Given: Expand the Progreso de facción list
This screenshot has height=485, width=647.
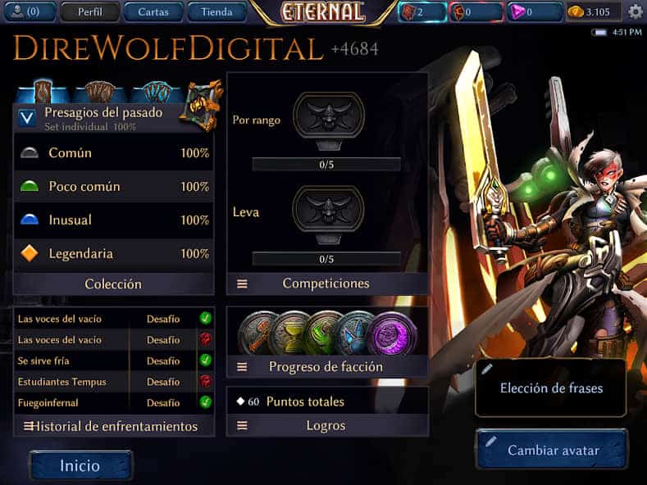Looking at the screenshot, I should pos(242,367).
